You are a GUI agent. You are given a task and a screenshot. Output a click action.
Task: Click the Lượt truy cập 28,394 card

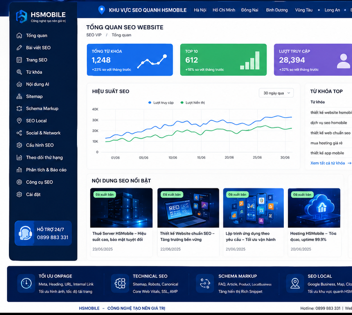313,60
